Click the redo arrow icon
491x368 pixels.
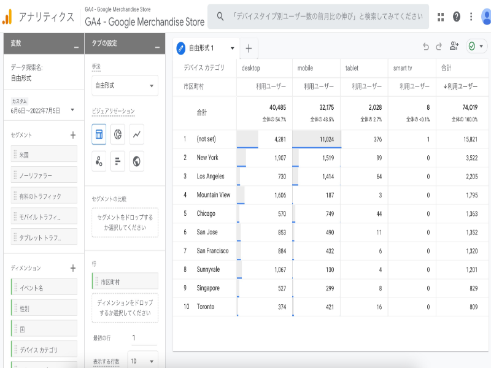pos(439,47)
